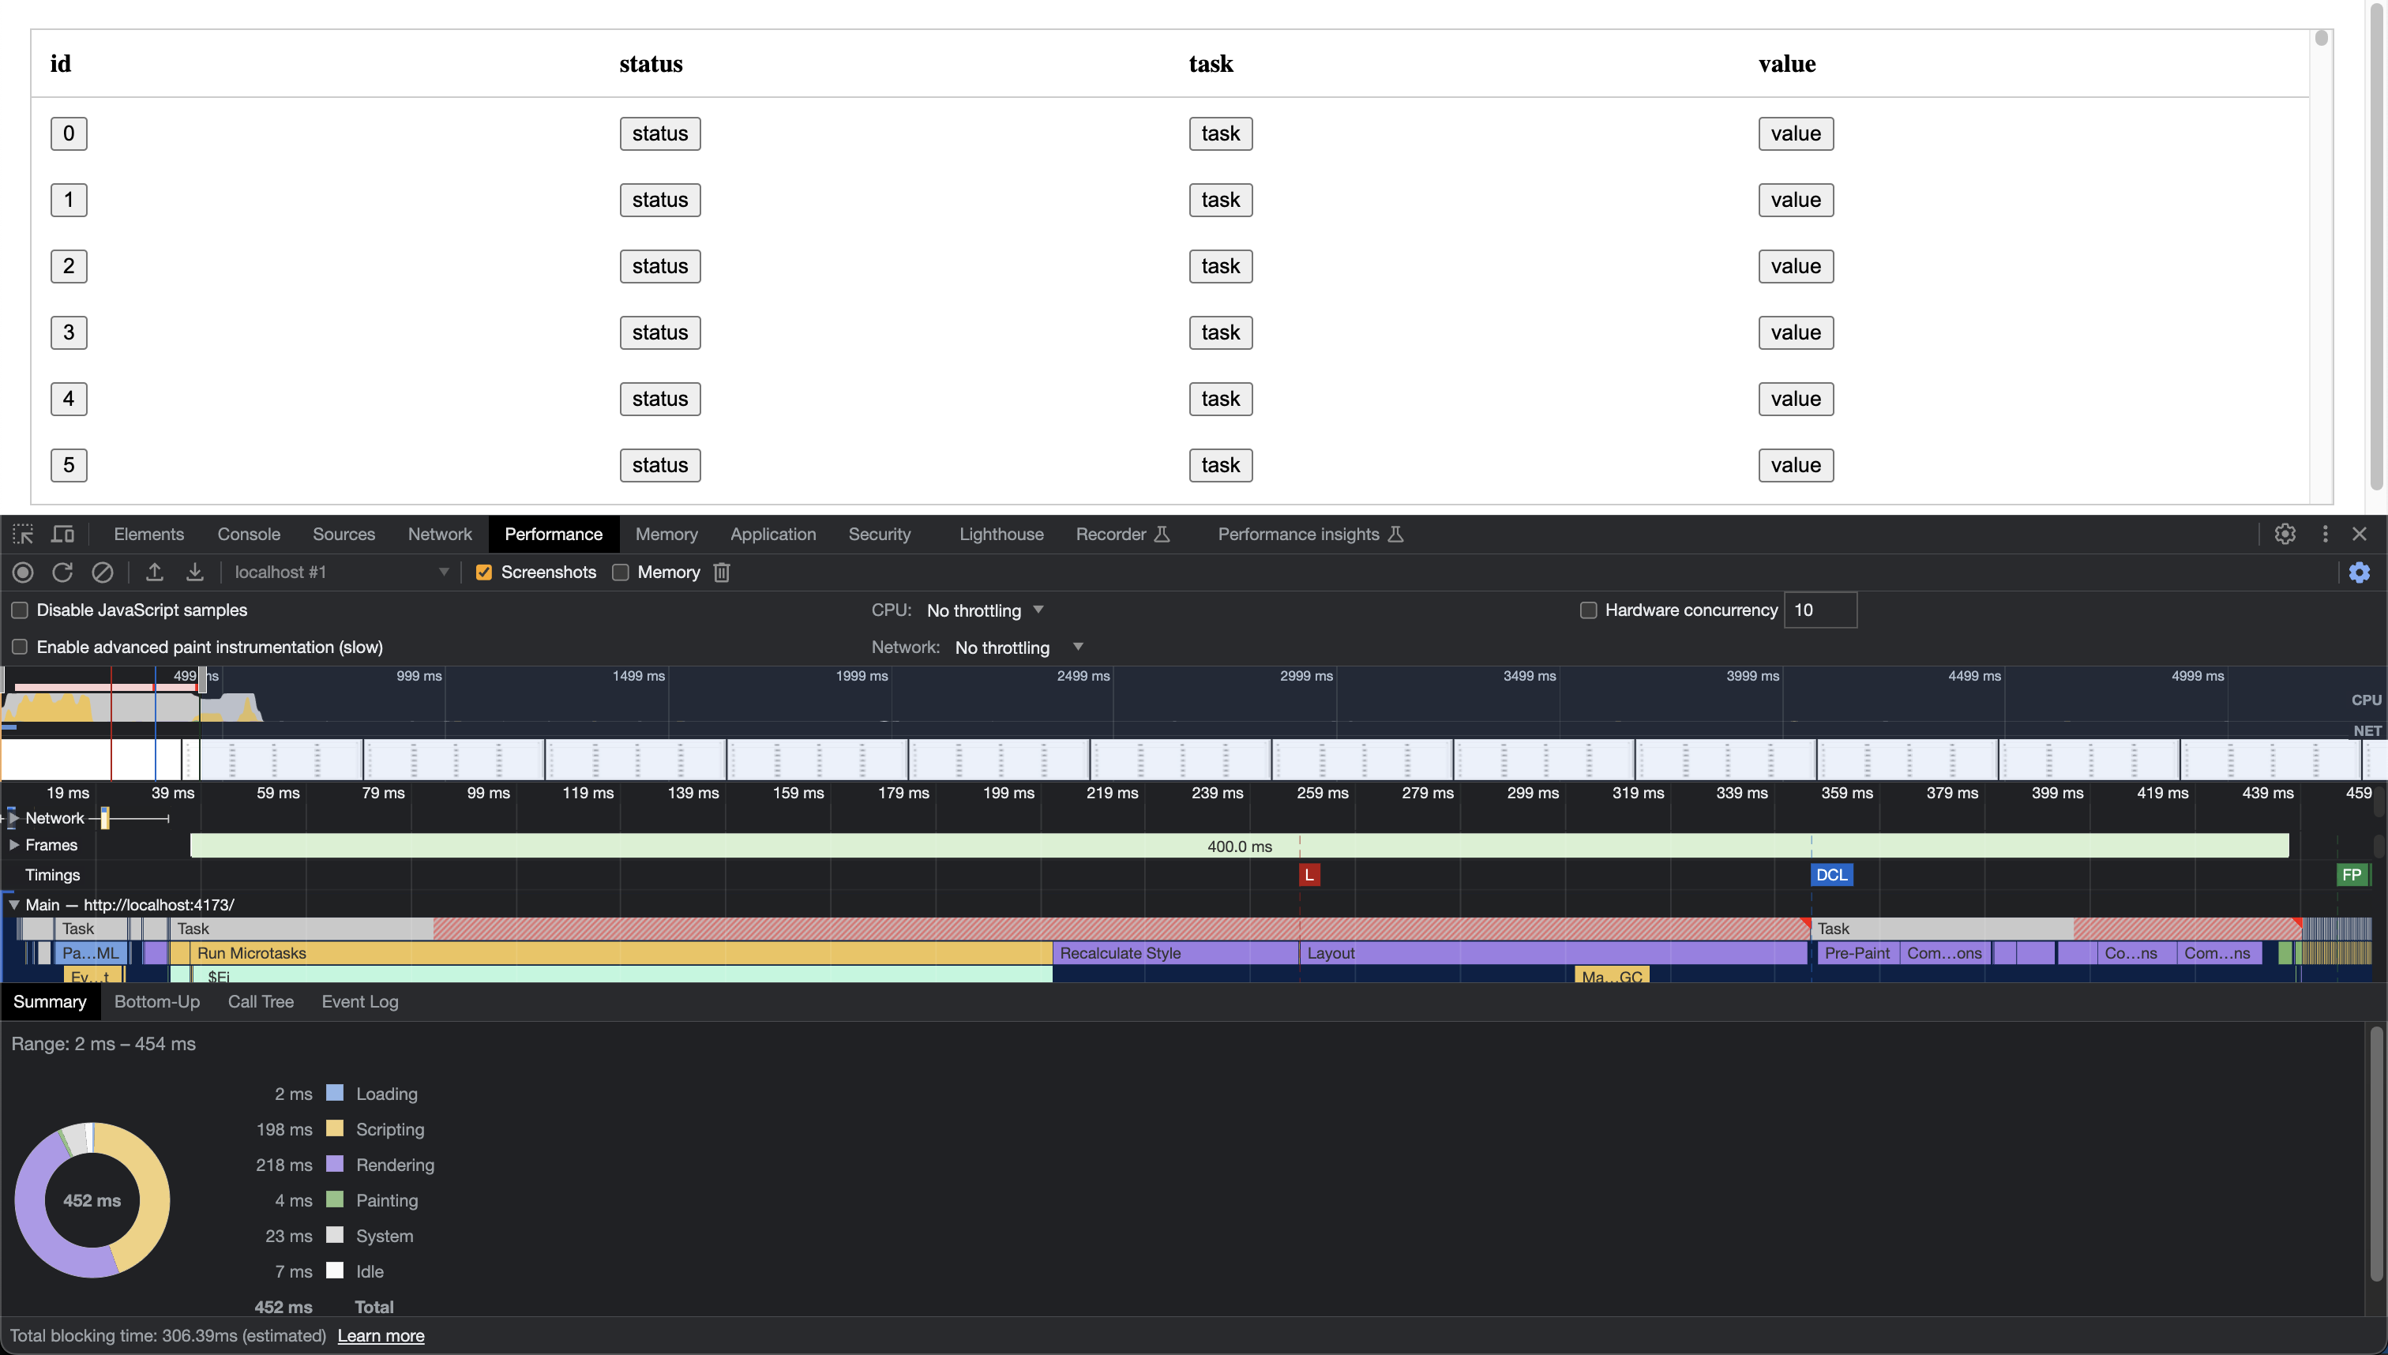Open DevTools settings gear
Screen dimensions: 2388x1355
2285,534
